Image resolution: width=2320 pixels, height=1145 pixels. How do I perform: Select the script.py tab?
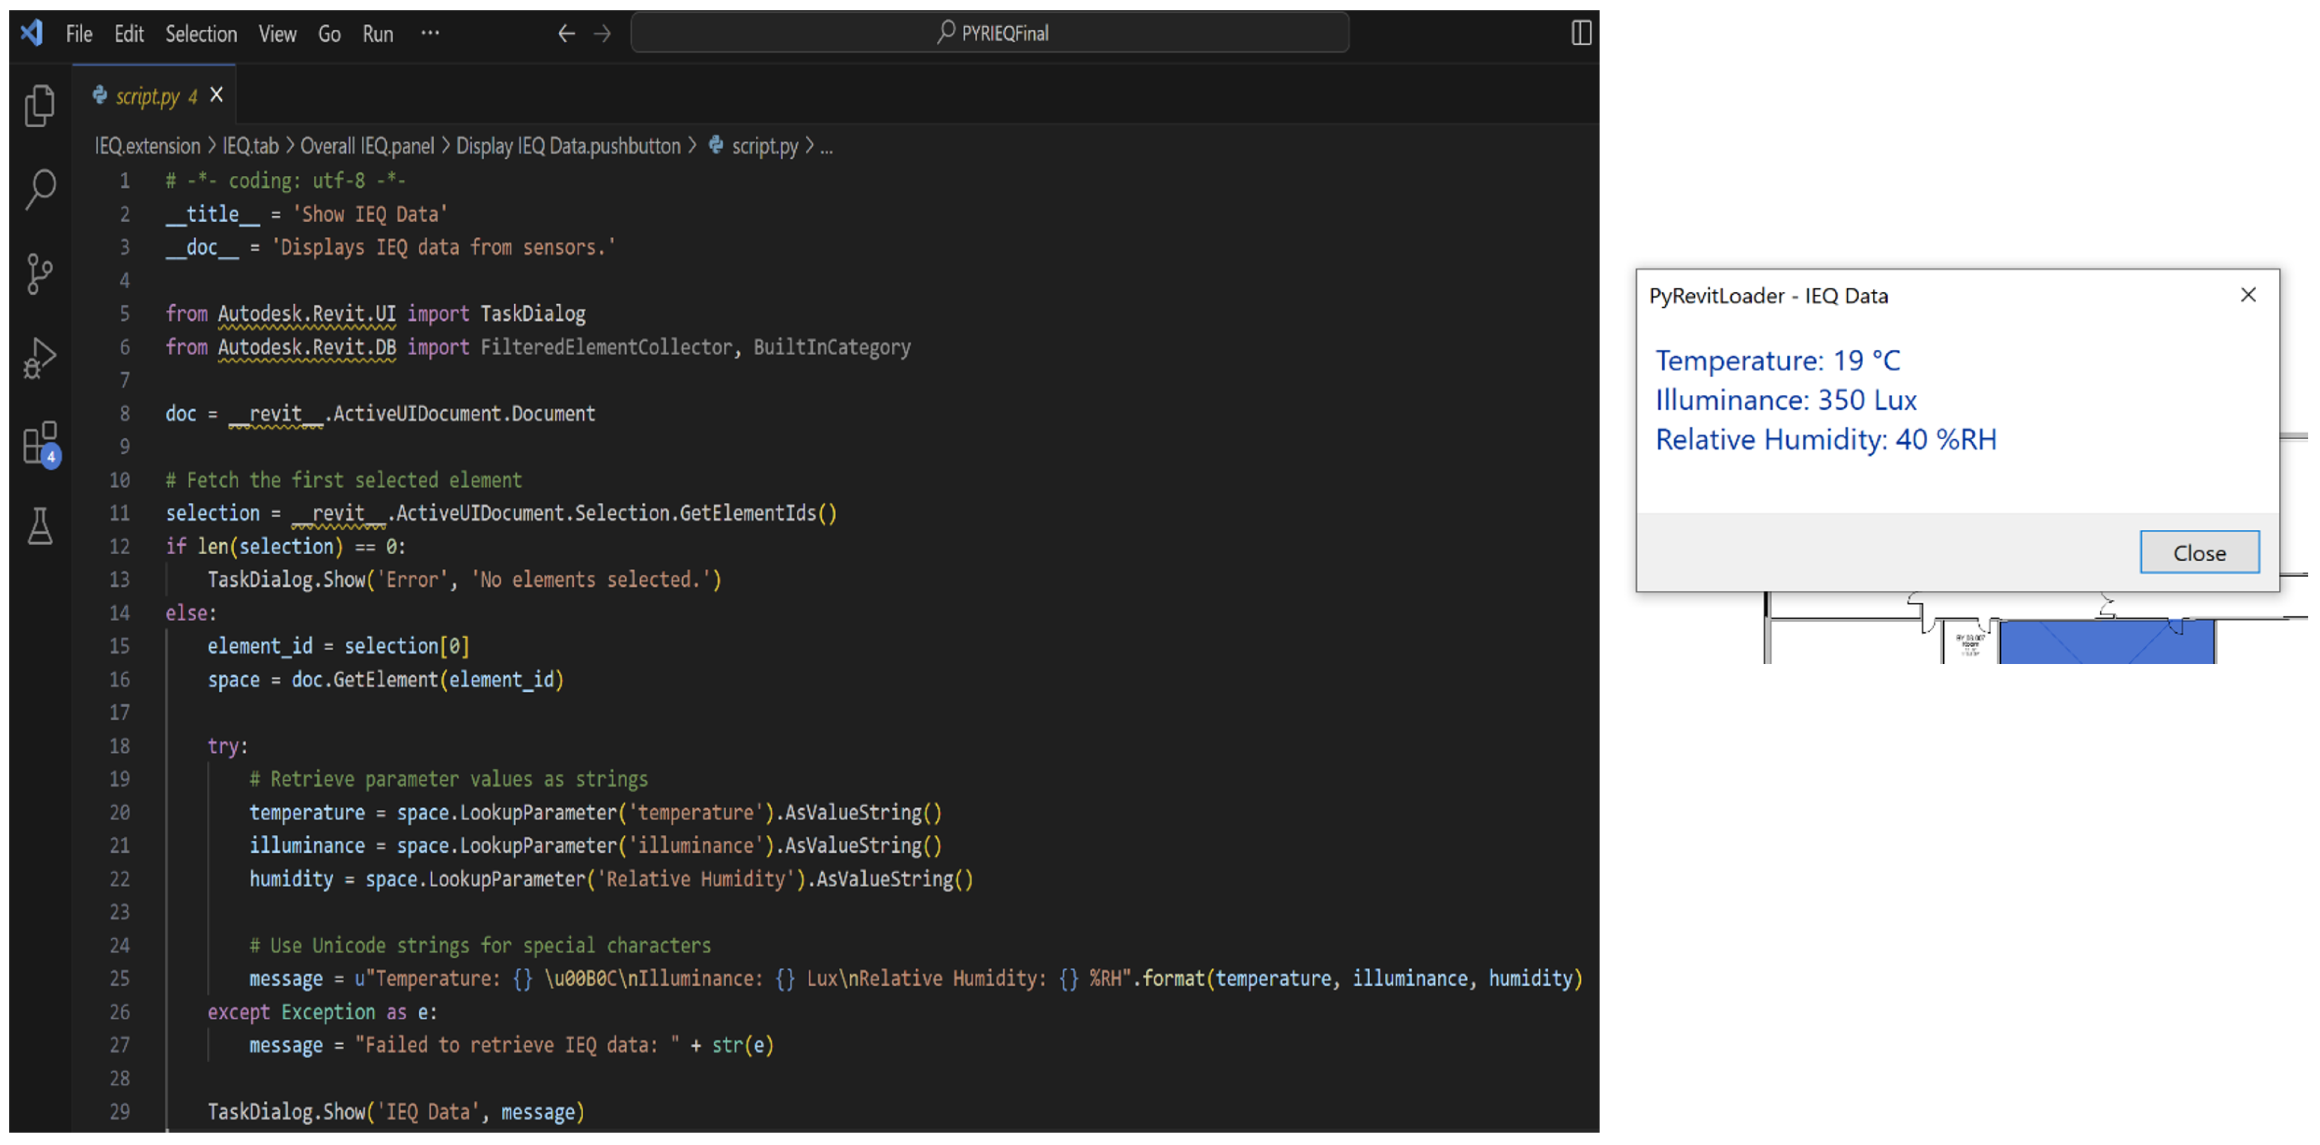(x=154, y=95)
